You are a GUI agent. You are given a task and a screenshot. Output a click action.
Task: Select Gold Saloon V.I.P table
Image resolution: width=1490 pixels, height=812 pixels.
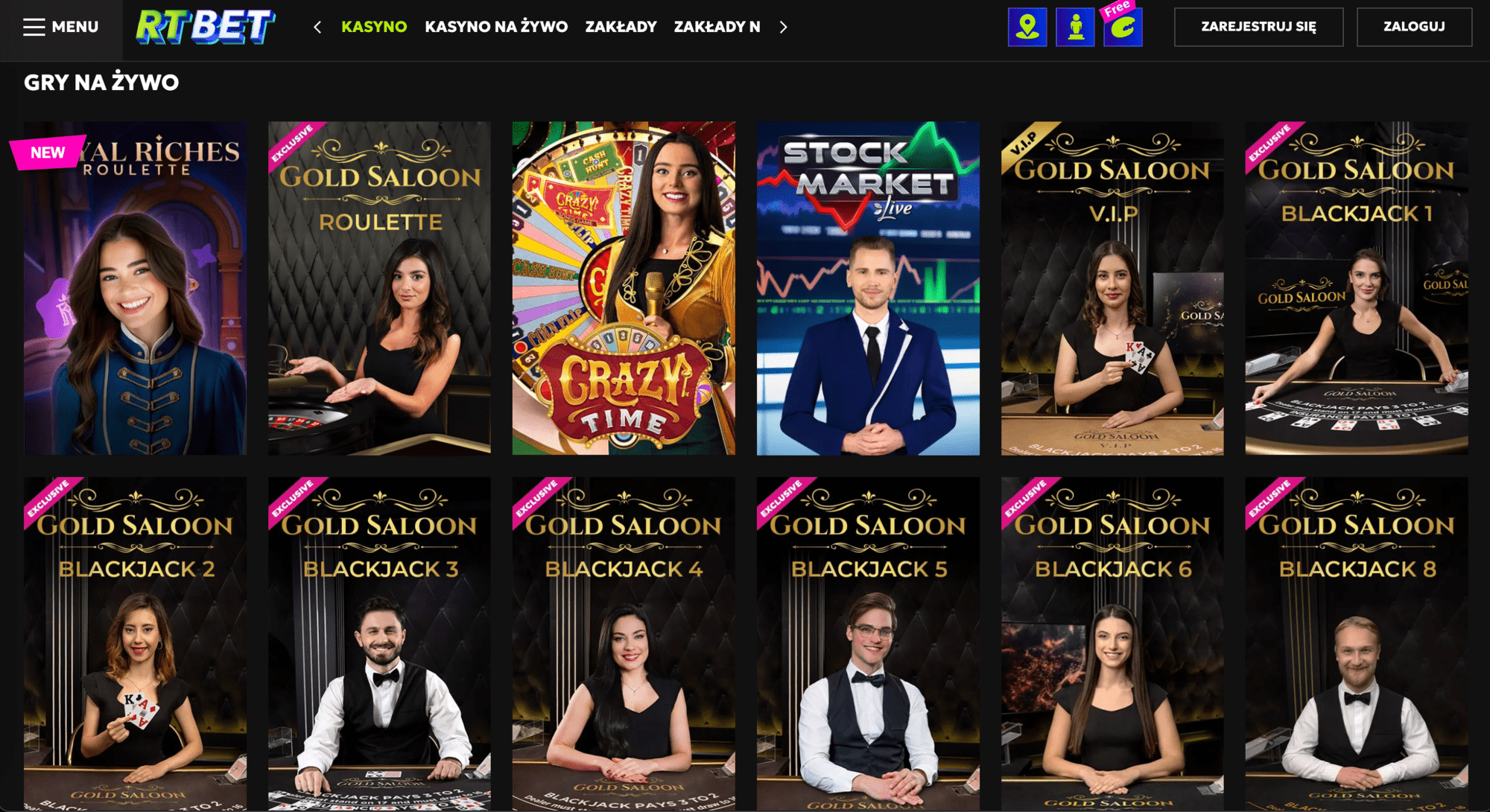[1112, 288]
